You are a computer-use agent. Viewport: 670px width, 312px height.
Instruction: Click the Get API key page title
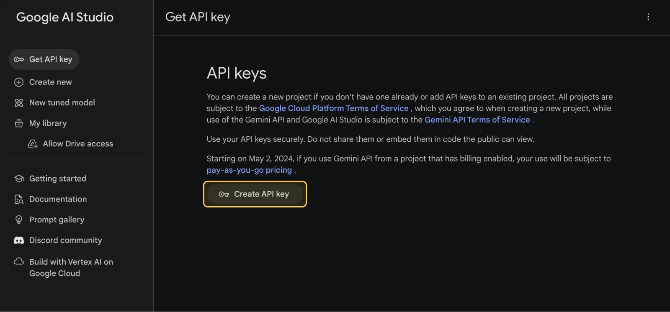click(x=198, y=17)
